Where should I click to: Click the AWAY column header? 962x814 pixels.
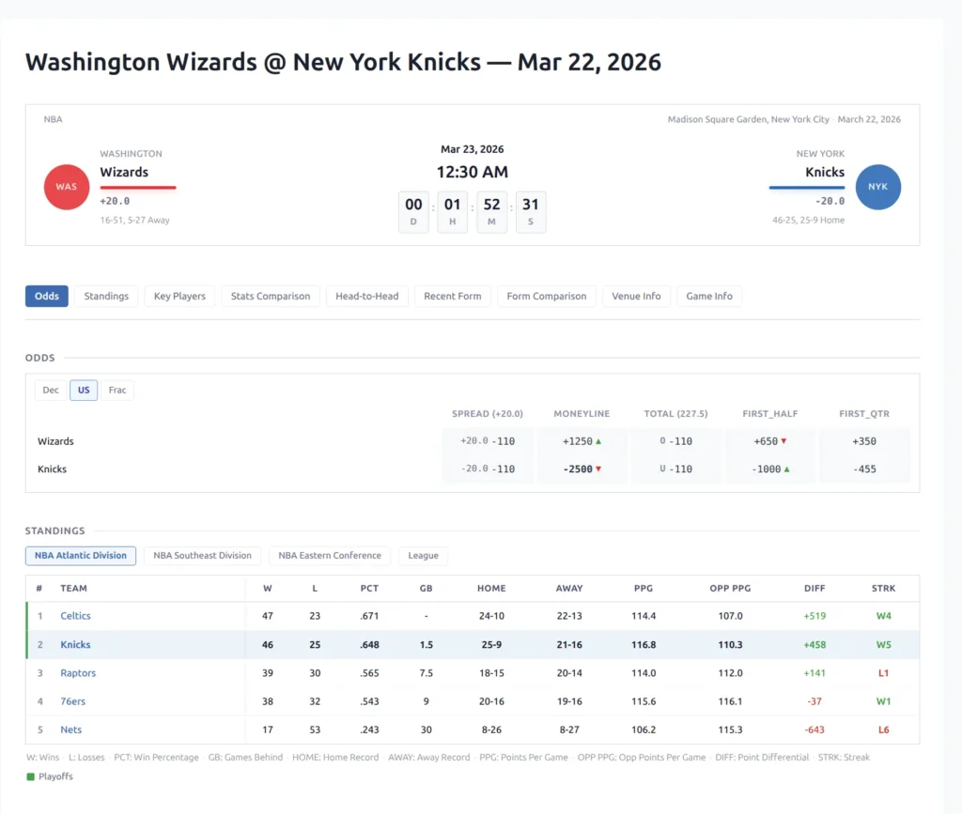coord(569,589)
